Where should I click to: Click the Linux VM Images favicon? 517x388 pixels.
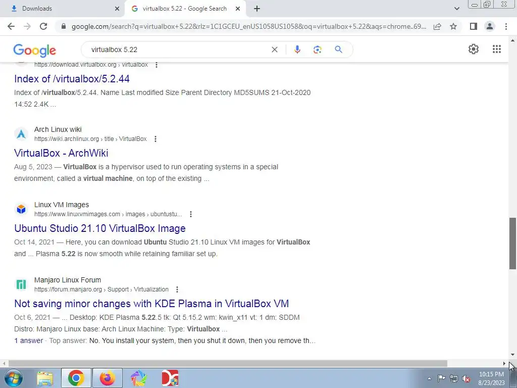pyautogui.click(x=21, y=209)
